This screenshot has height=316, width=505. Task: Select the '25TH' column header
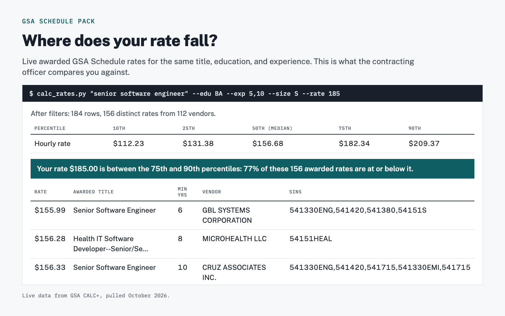(189, 128)
